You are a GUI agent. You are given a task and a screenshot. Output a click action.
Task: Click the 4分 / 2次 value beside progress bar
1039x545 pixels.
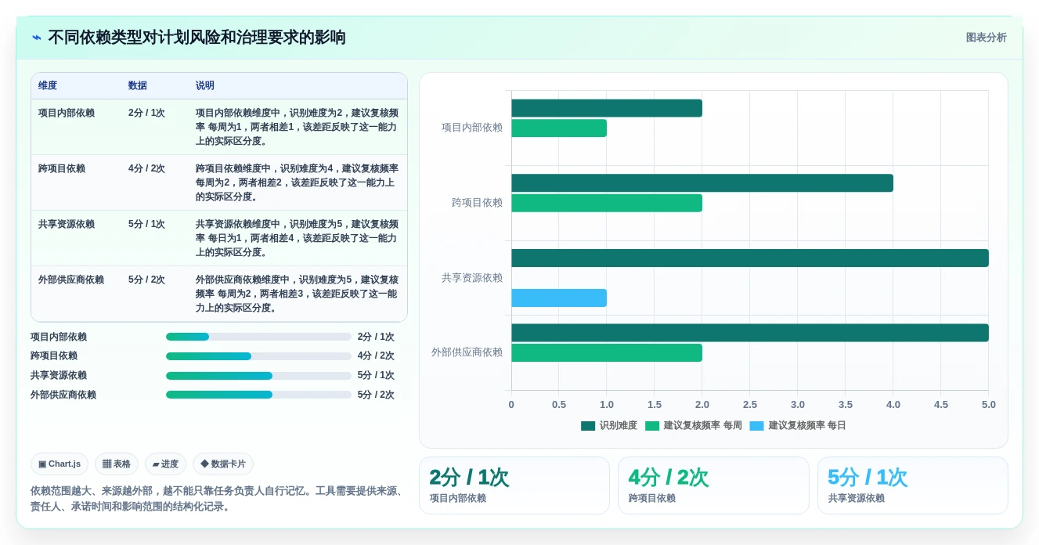[376, 356]
